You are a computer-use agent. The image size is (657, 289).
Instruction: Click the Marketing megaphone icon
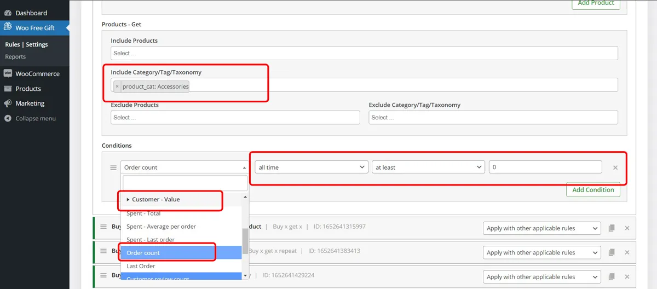click(x=8, y=103)
